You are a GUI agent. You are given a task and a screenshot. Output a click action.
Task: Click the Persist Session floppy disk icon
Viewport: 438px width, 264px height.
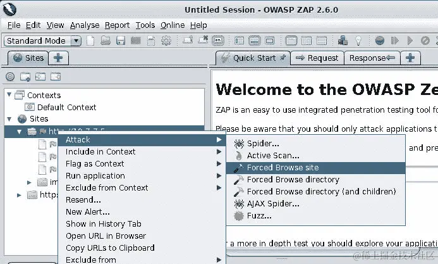point(121,41)
